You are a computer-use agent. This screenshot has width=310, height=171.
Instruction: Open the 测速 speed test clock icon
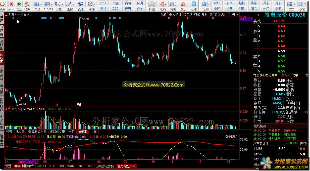(x=2, y=4)
